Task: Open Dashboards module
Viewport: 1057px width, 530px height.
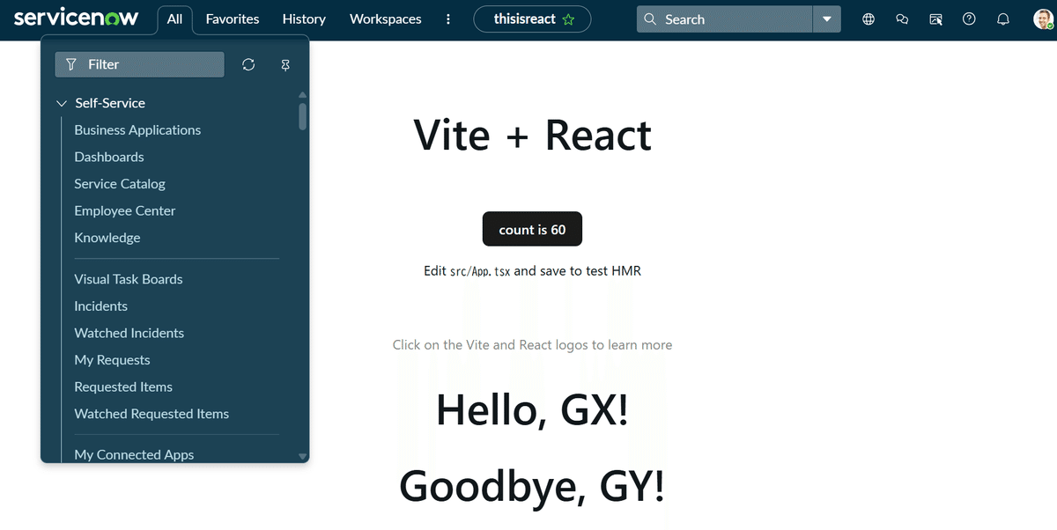Action: point(109,157)
